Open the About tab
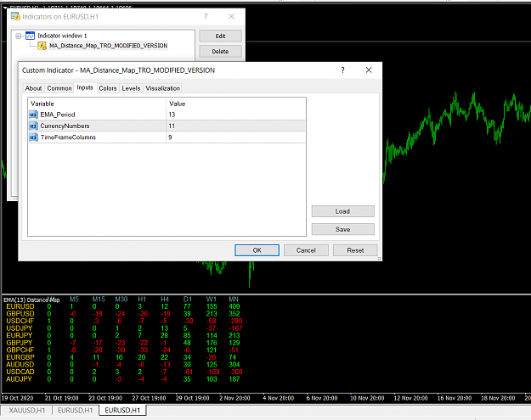Screen dimensions: 531x420 tap(33, 88)
